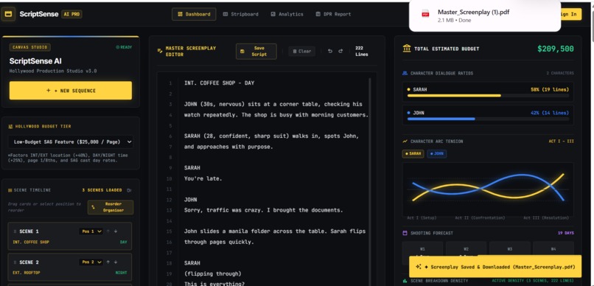Click the $209,500 budget total
The image size is (594, 286).
pyautogui.click(x=556, y=49)
